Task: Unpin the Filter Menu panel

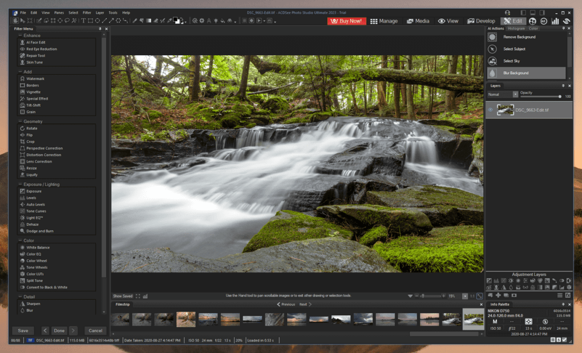Action: pyautogui.click(x=100, y=28)
